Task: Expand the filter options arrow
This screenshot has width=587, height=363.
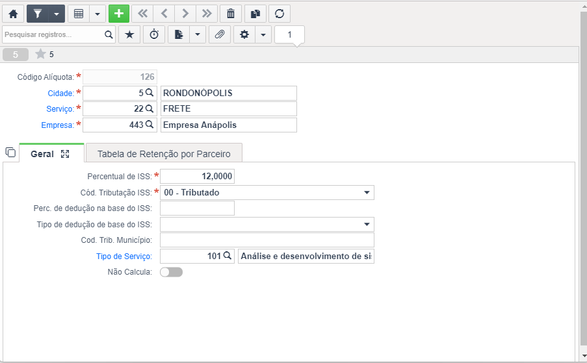Action: (x=57, y=14)
